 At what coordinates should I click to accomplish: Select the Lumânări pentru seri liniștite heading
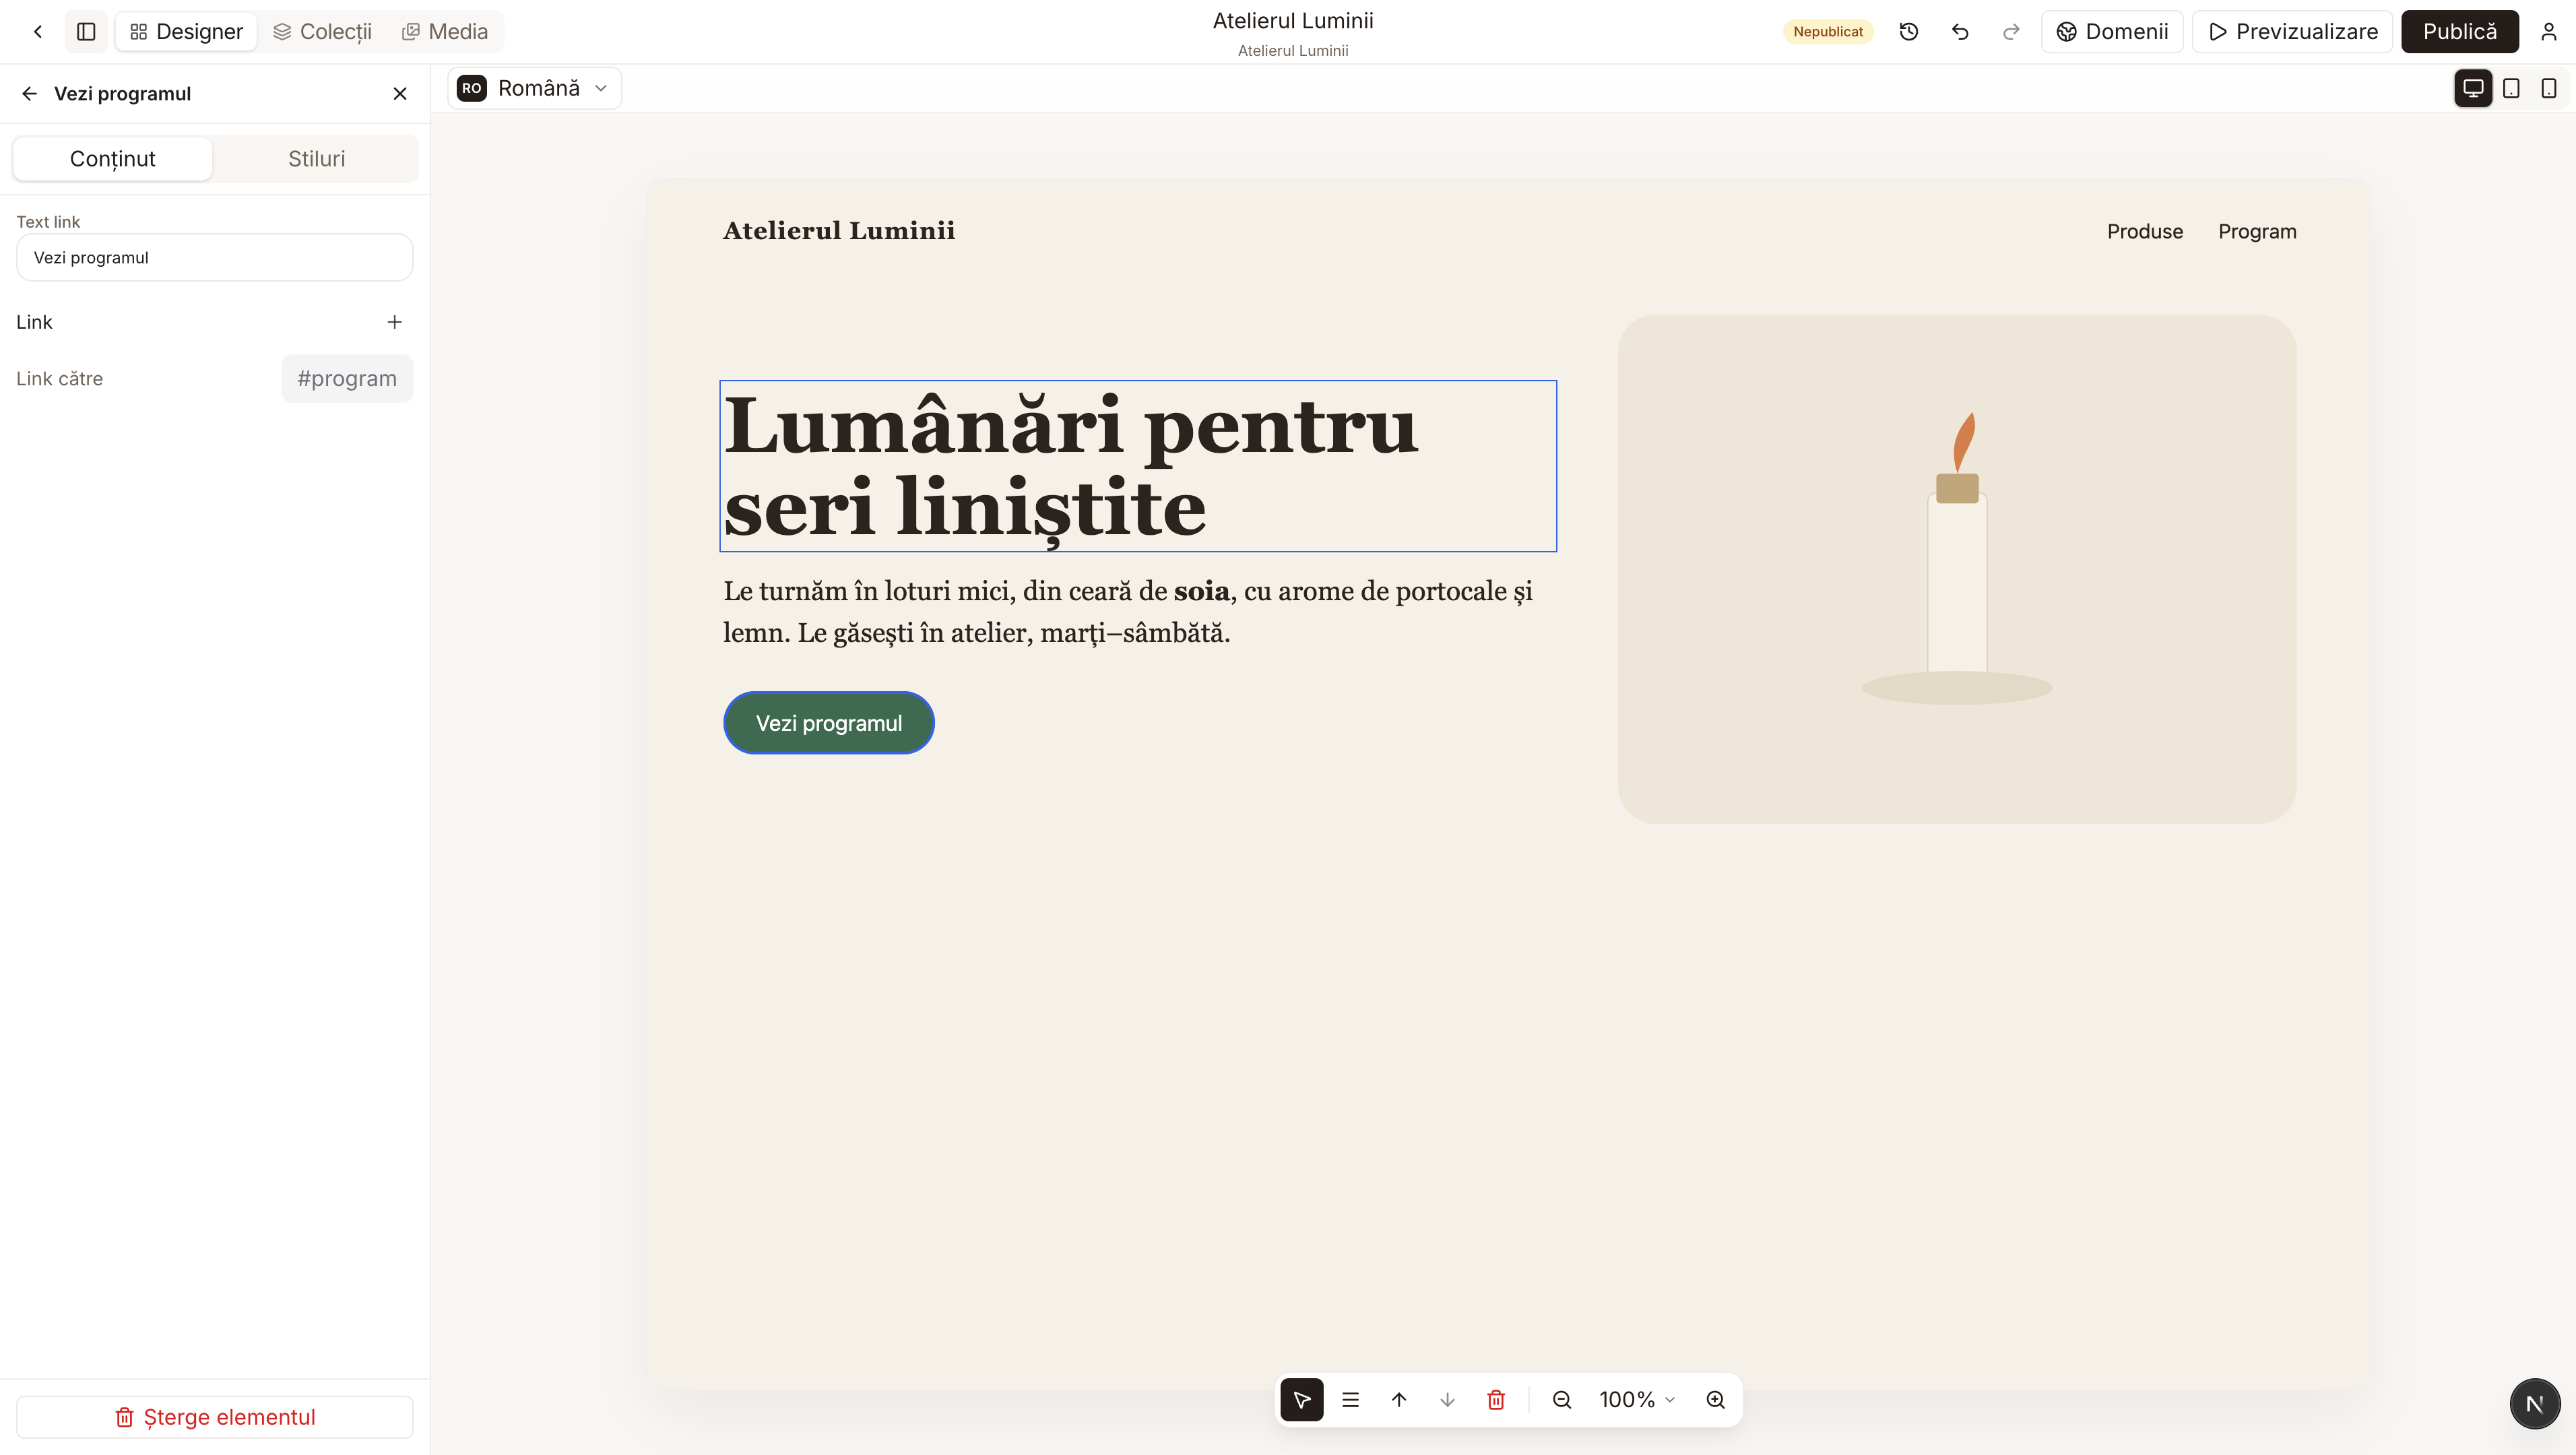click(1137, 465)
